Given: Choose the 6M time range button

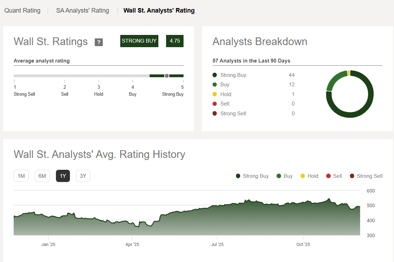Looking at the screenshot, I should (42, 176).
